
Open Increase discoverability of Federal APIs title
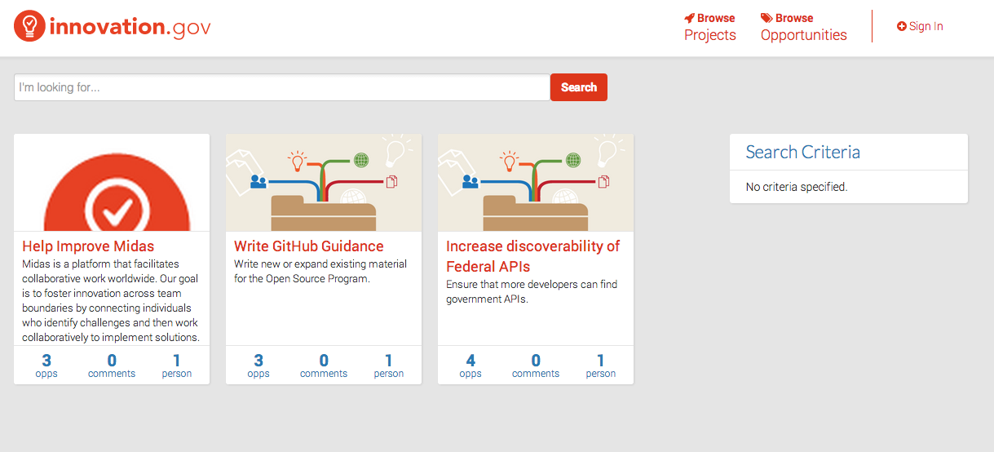(x=532, y=255)
